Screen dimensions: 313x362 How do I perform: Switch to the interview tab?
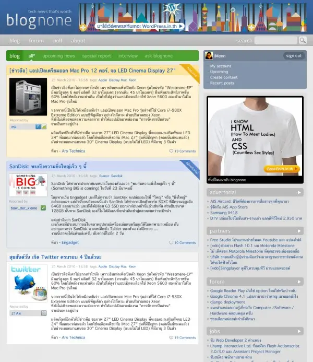[x=128, y=56]
